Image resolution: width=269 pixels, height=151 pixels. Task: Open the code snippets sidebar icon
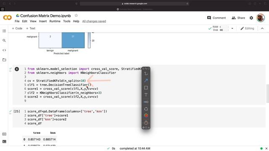click(x=4, y=50)
